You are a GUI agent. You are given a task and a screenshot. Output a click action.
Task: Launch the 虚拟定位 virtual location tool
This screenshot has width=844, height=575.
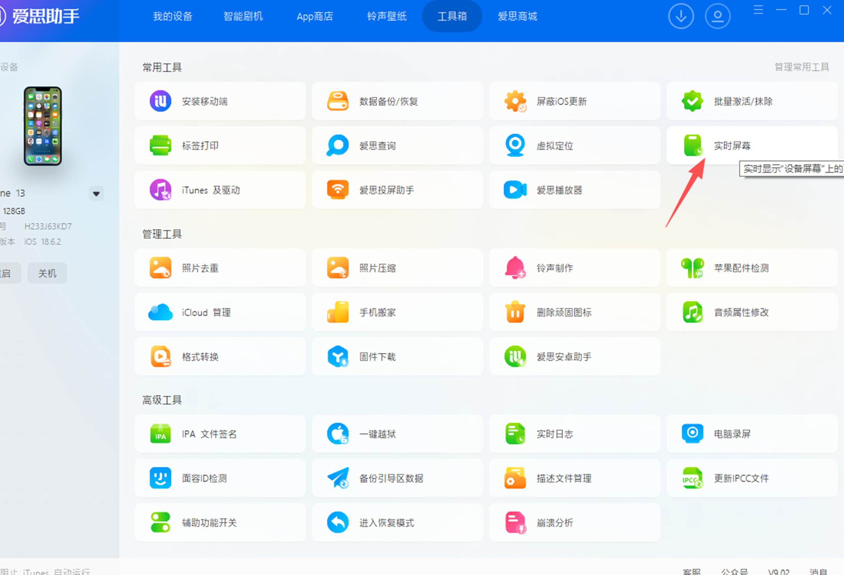554,146
